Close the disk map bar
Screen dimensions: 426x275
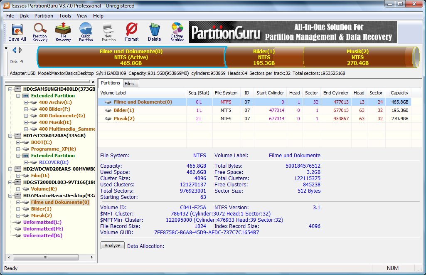[x=6, y=48]
